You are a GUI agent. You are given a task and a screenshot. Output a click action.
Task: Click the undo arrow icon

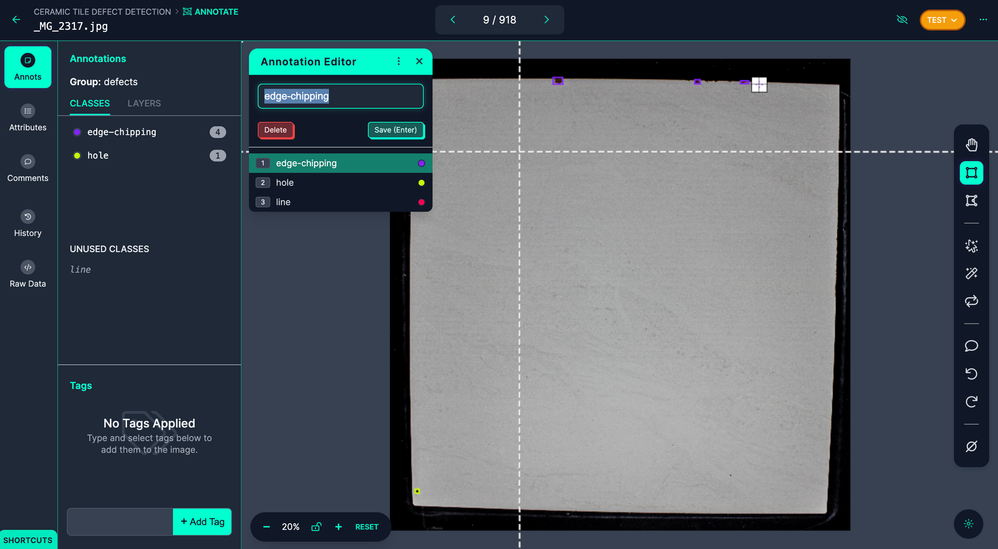(x=971, y=373)
